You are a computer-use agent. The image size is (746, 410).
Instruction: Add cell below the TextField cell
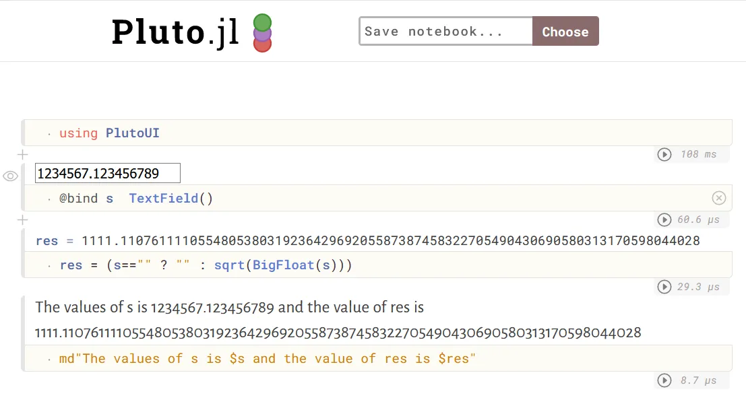tap(22, 220)
